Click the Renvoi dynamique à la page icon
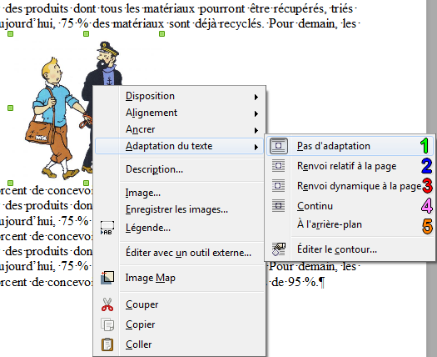This screenshot has height=357, width=437. 278,186
